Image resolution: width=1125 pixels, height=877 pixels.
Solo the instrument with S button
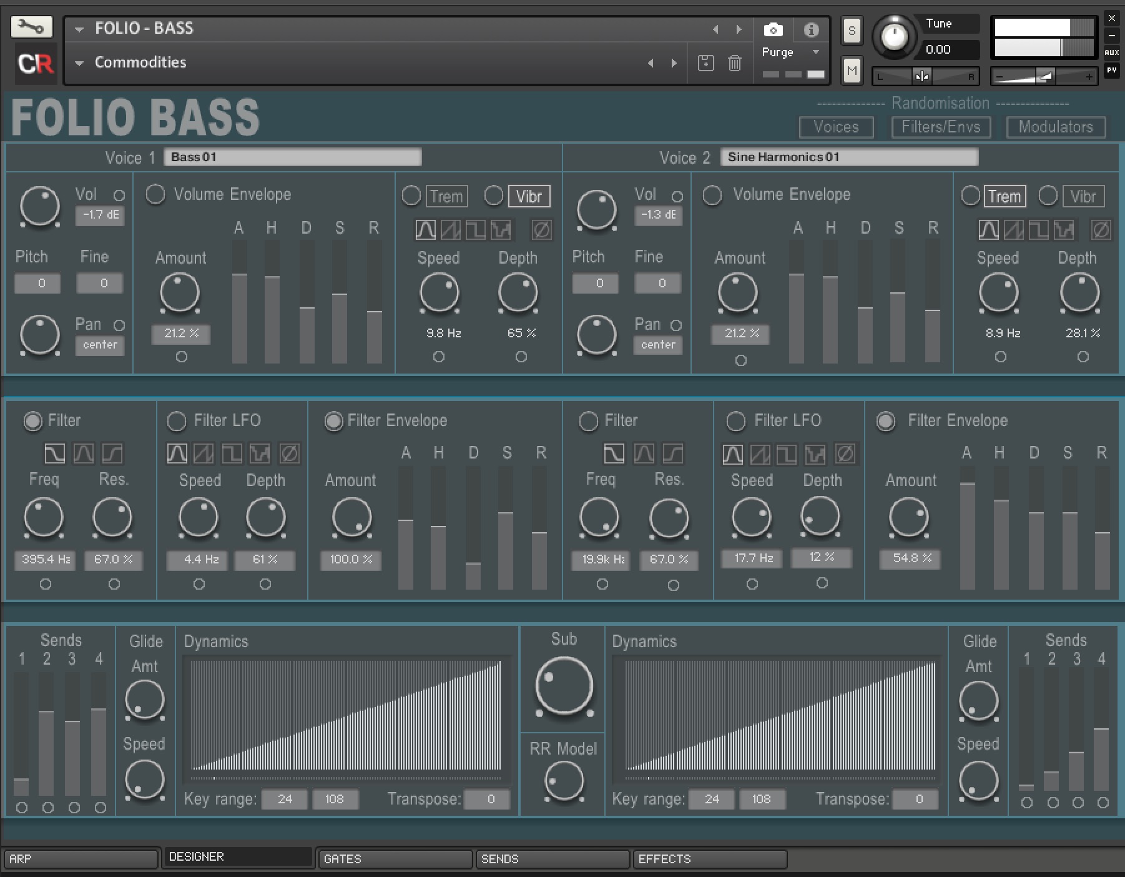click(852, 31)
